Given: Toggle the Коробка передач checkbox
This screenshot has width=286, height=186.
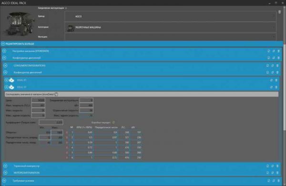Looking at the screenshot, I should tap(113, 122).
